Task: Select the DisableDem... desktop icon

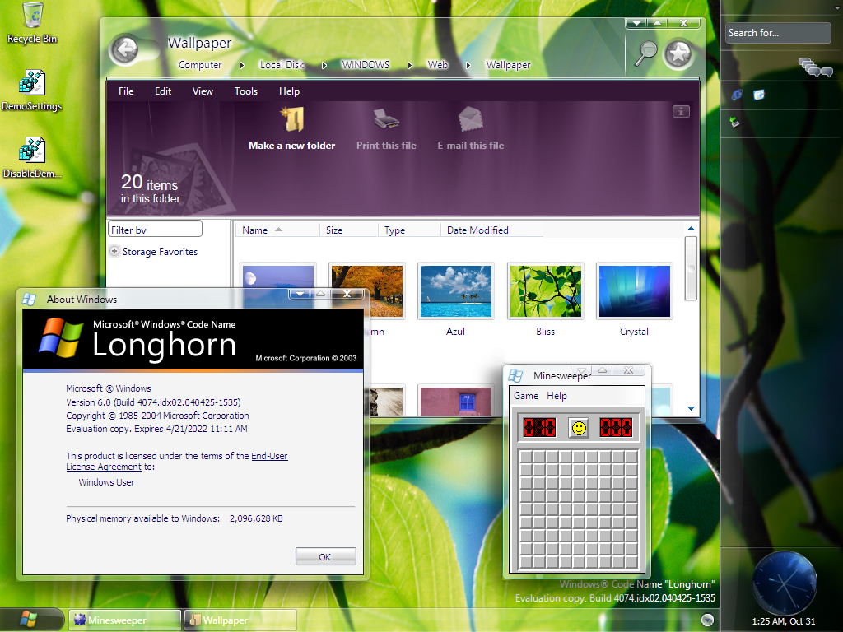Action: tap(32, 157)
